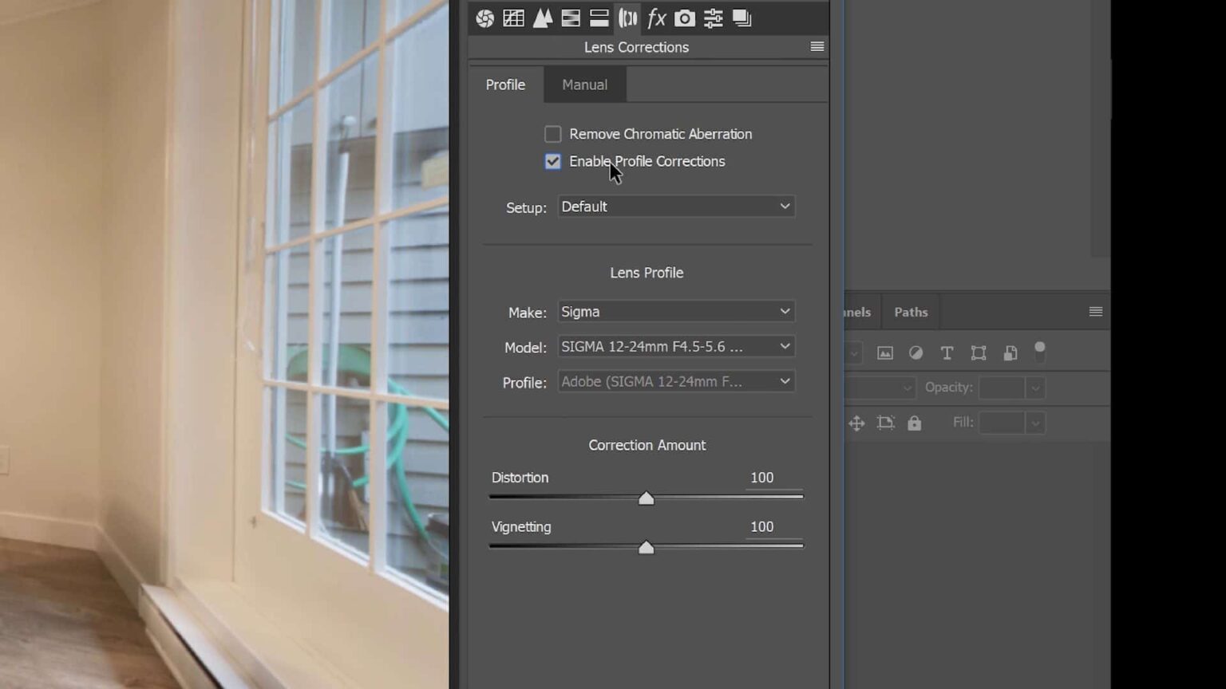Open the Detail sharpening panel
Viewport: 1226px width, 689px height.
coord(542,18)
